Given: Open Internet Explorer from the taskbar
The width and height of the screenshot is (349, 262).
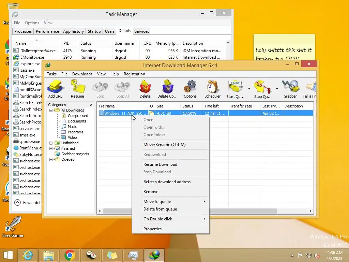Looking at the screenshot, I should [x=28, y=255].
